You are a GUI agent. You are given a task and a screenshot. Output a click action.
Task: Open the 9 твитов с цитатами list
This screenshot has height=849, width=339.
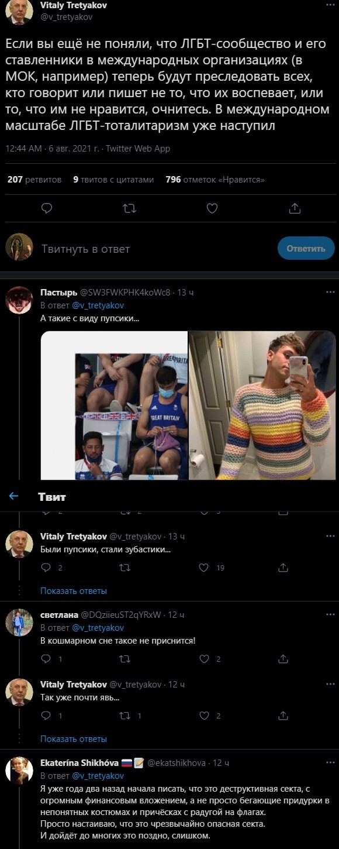pos(113,180)
